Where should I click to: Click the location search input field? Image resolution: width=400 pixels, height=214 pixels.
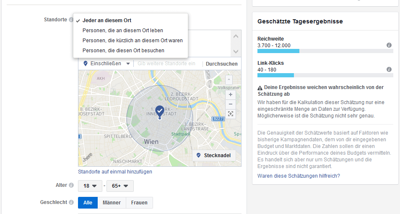point(168,64)
